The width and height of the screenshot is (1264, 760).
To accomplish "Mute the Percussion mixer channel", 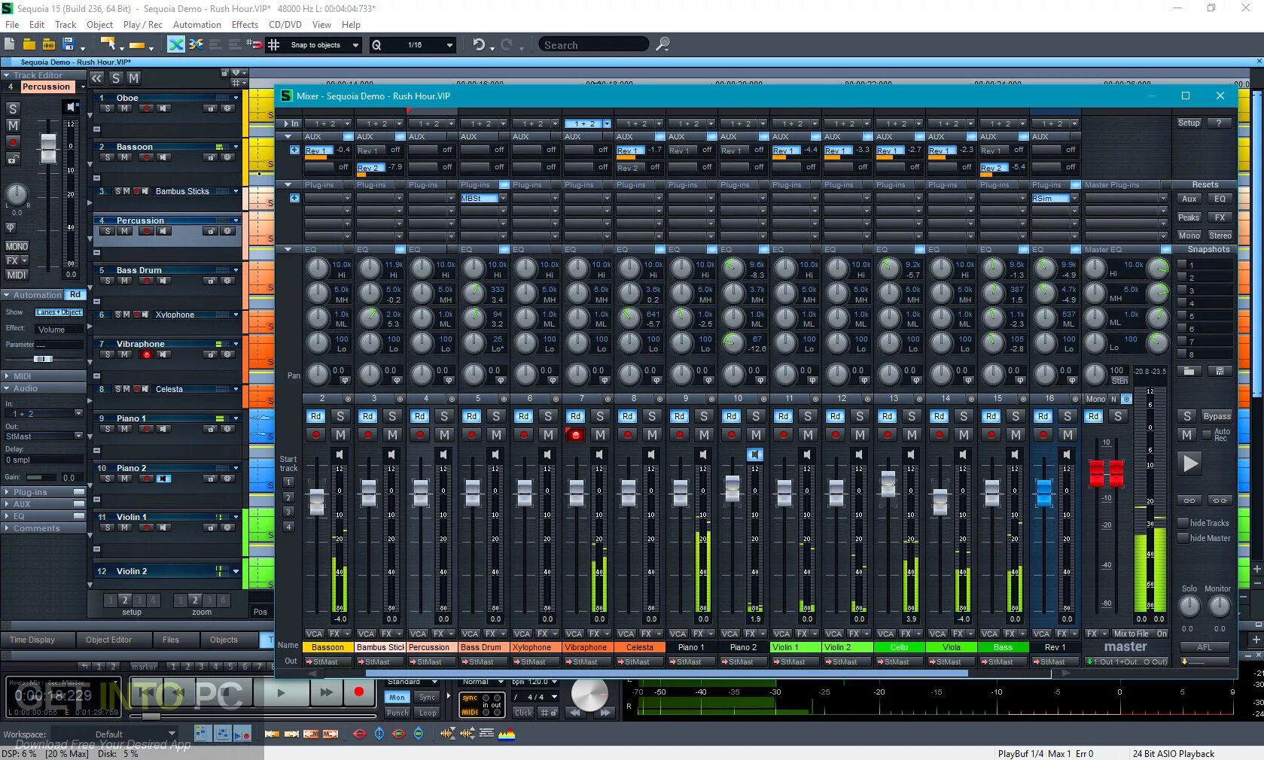I will click(x=444, y=435).
